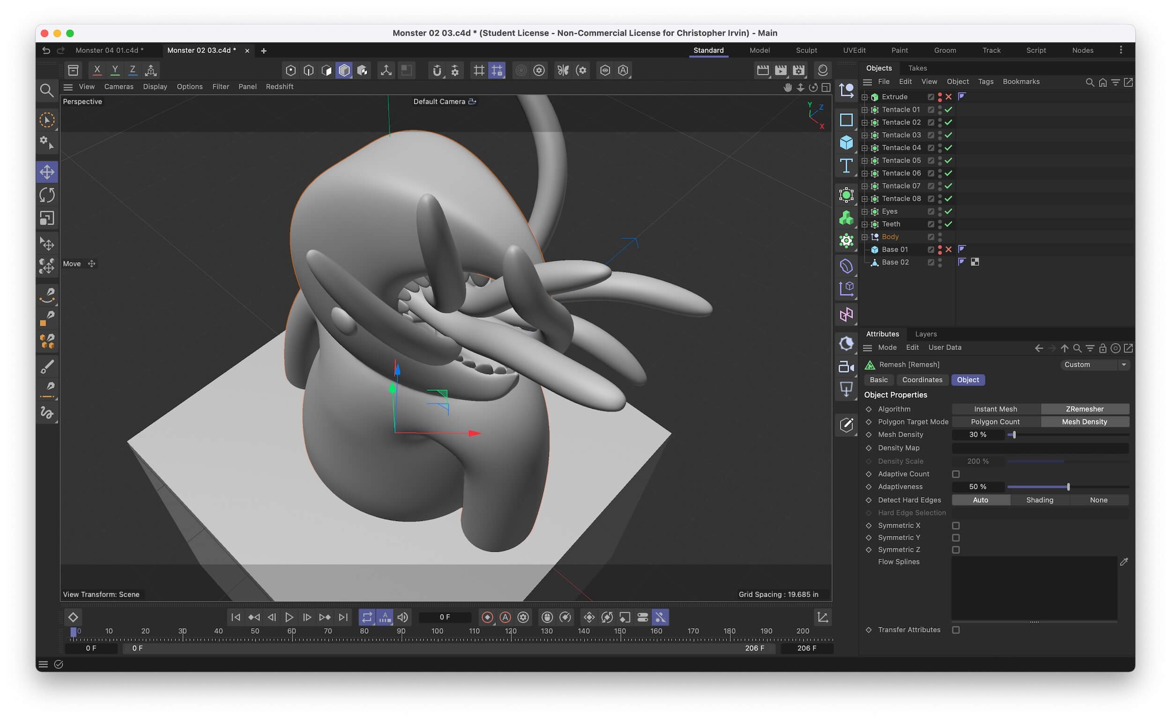Image resolution: width=1171 pixels, height=719 pixels.
Task: Open Render to Picture Viewer icon
Action: 781,70
